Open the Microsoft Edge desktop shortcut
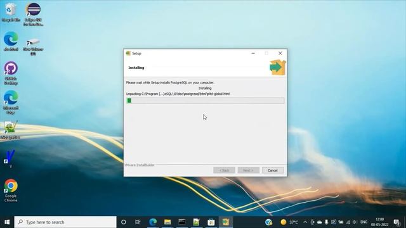This screenshot has width=406, height=228. [x=11, y=103]
